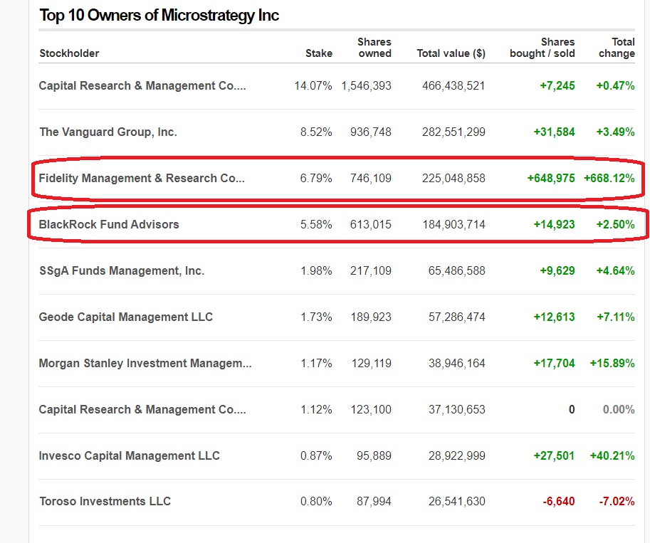This screenshot has height=543, width=650.
Task: Sort by Total change column header
Action: 617,48
